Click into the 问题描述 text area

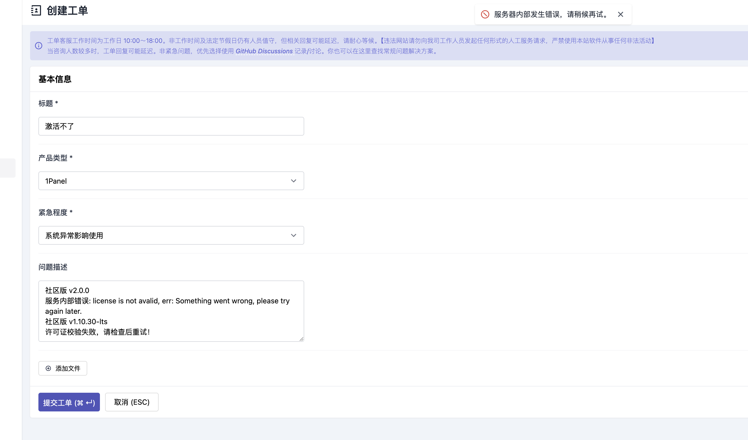coord(171,311)
